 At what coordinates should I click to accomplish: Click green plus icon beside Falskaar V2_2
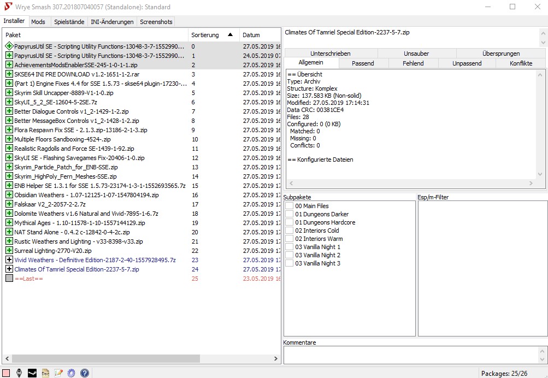(x=9, y=204)
